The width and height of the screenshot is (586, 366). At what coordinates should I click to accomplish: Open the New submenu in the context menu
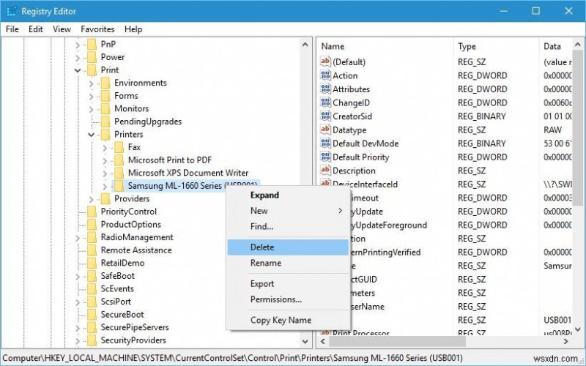point(288,211)
